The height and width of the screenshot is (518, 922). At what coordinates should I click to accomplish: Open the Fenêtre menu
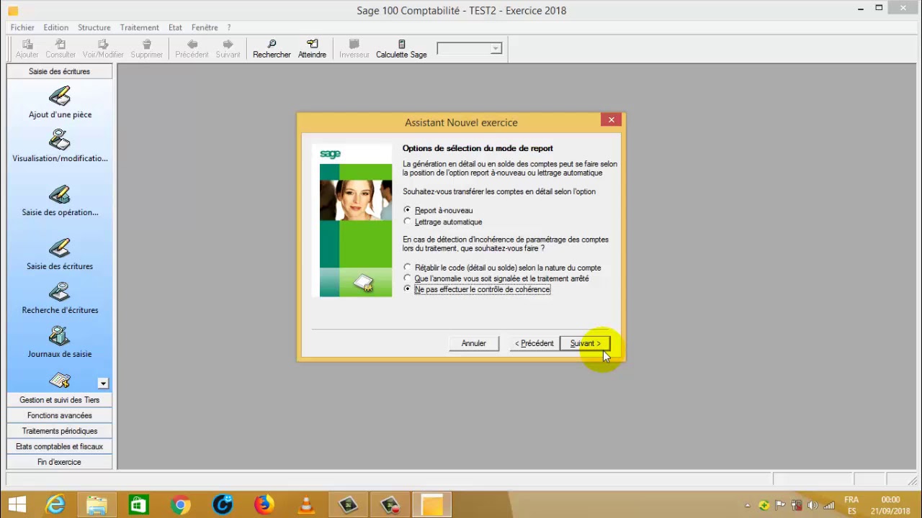click(205, 27)
